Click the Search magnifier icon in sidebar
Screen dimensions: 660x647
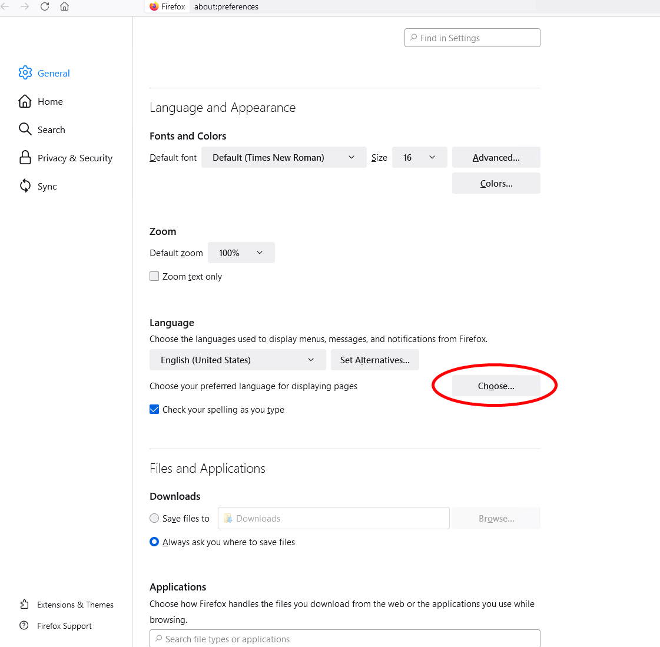coord(25,129)
